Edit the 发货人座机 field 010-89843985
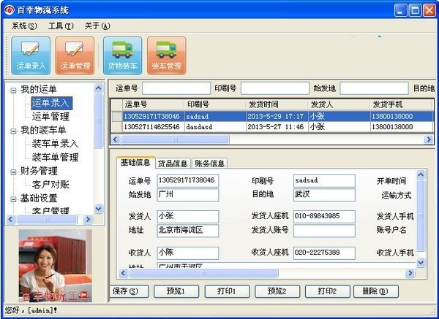439x319 pixels. click(x=324, y=217)
